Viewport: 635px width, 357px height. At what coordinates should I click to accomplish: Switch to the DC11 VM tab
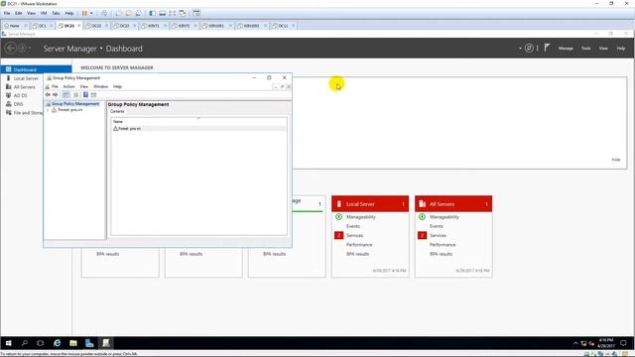(x=283, y=26)
